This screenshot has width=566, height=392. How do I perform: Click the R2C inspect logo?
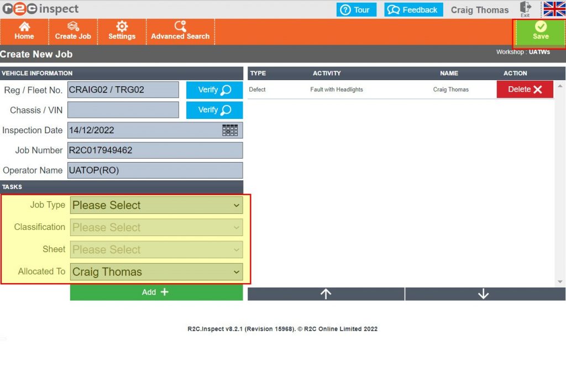coord(39,9)
